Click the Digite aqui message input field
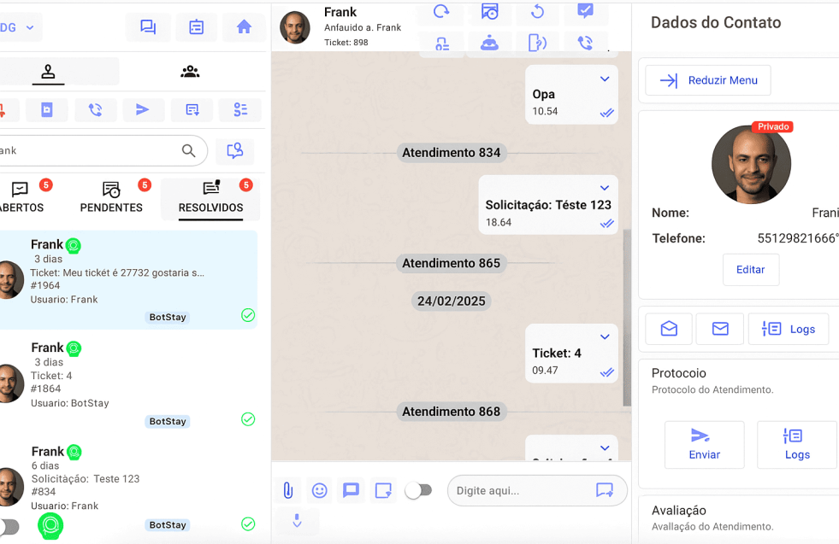The height and width of the screenshot is (544, 839). click(522, 491)
